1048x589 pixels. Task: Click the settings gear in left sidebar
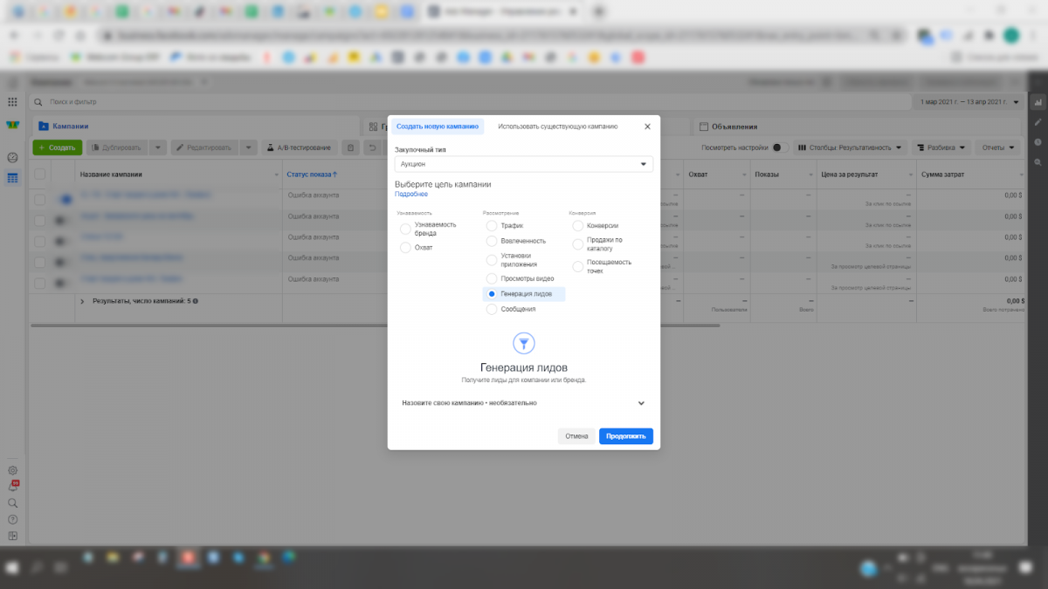coord(12,470)
